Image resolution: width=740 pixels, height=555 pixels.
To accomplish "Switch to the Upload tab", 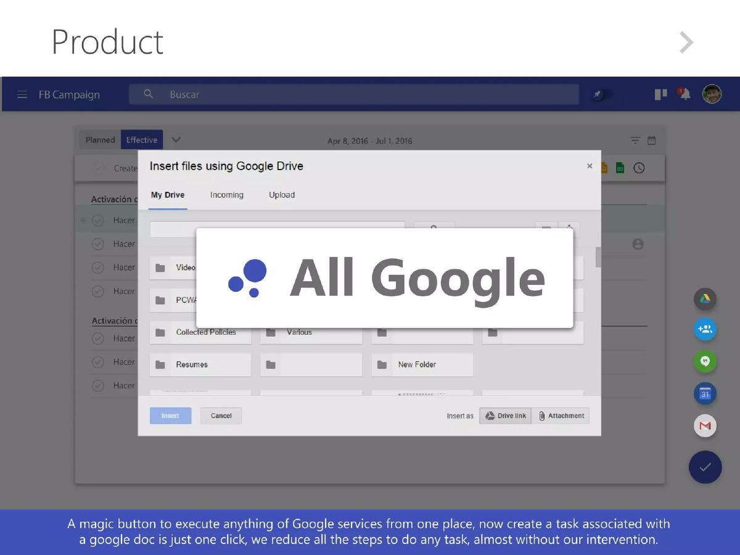I will pos(282,195).
